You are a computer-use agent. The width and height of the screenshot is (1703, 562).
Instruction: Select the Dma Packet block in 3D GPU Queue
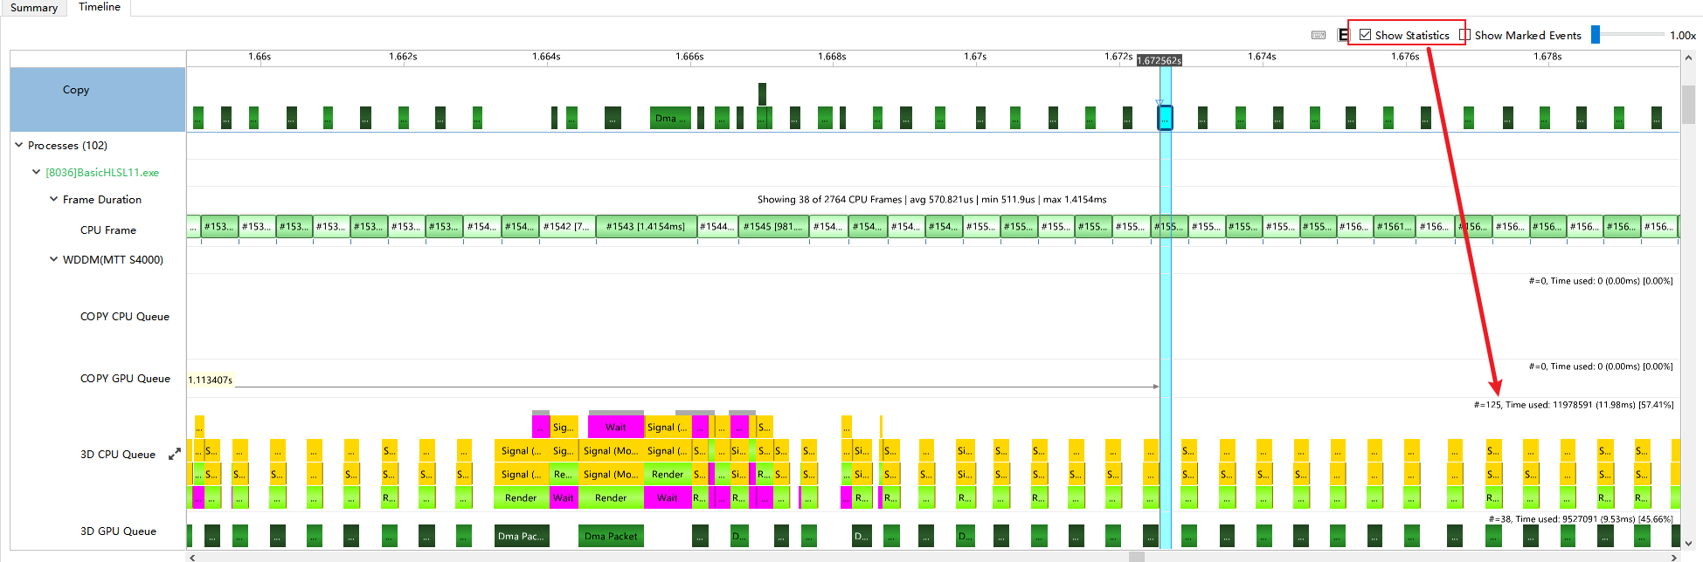[611, 536]
